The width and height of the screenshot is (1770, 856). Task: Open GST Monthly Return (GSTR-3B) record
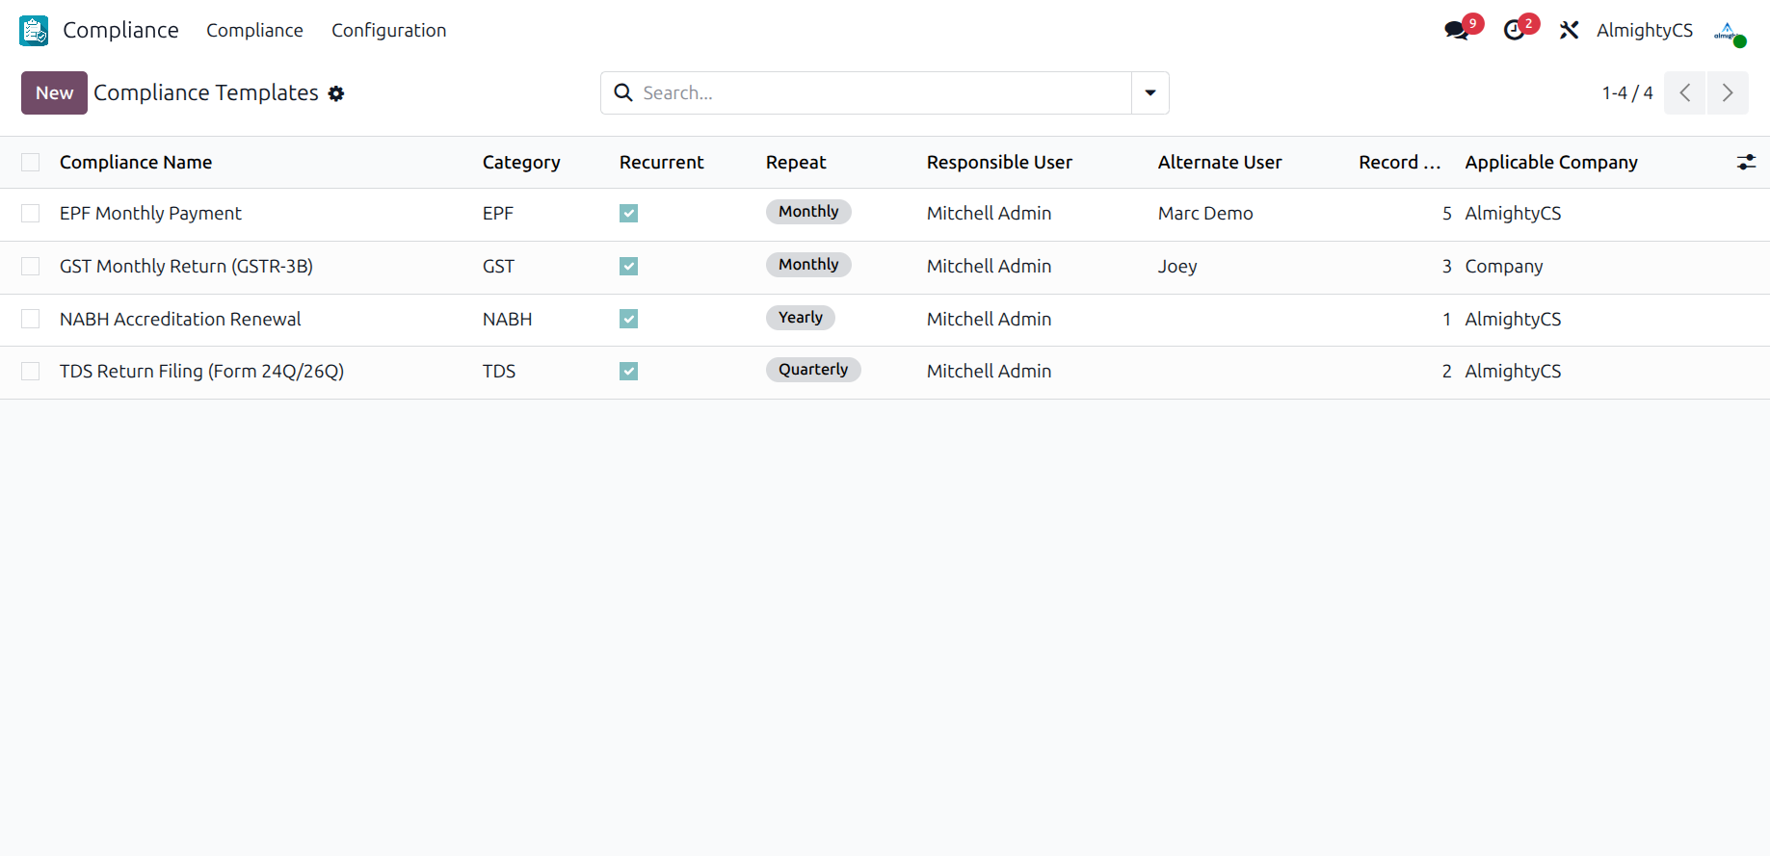(x=186, y=267)
